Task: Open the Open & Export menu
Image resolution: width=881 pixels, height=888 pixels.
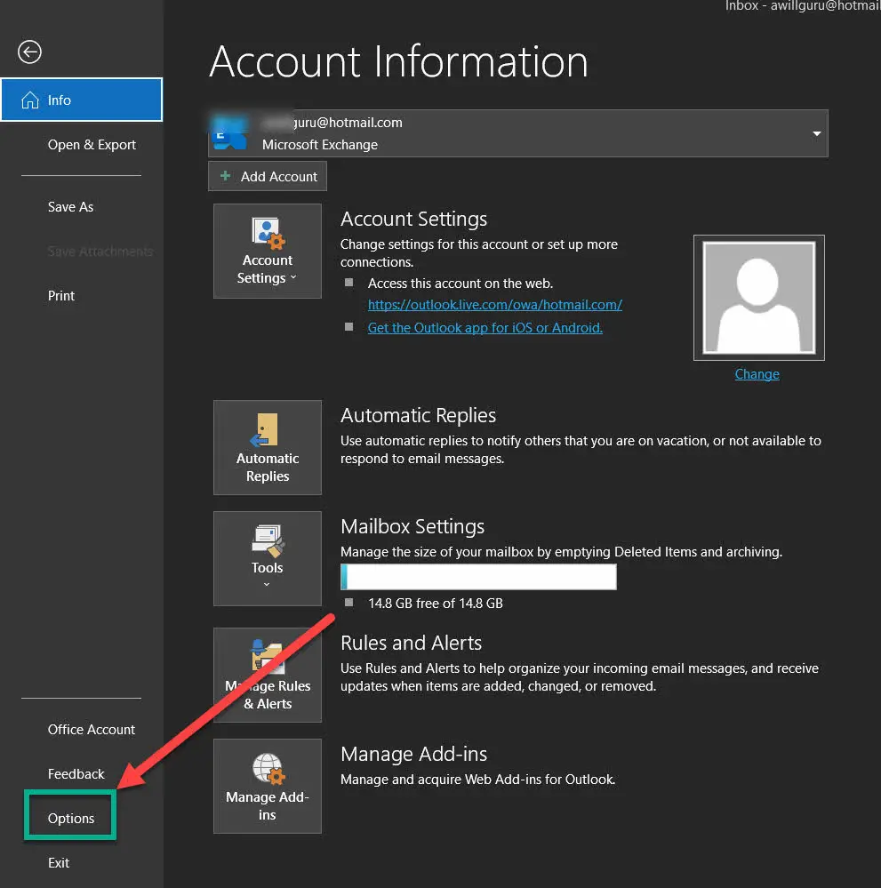Action: 92,144
